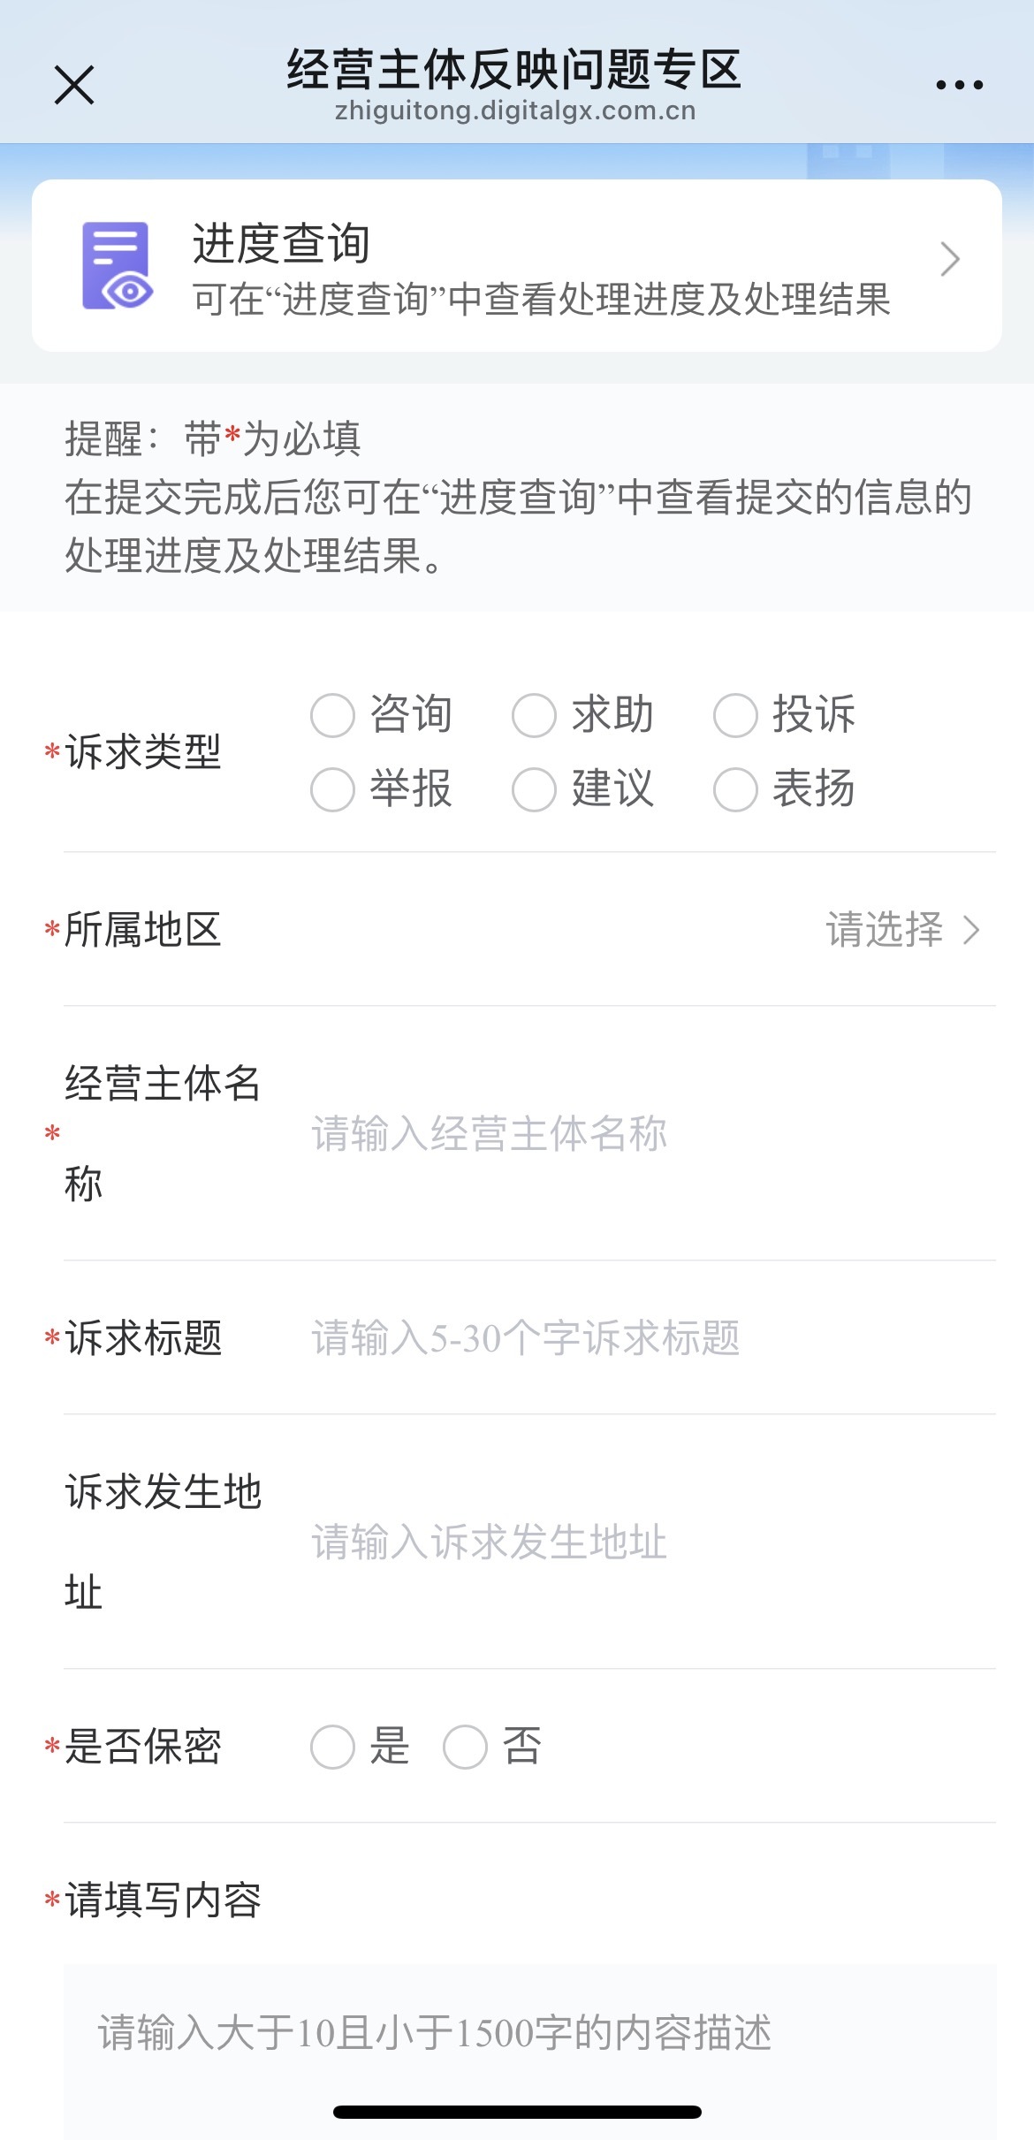Pick the 表扬 radio option

pos(736,789)
